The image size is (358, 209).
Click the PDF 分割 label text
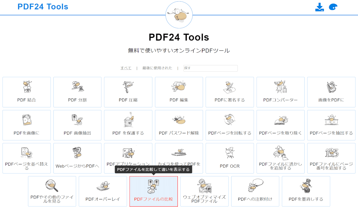click(77, 100)
